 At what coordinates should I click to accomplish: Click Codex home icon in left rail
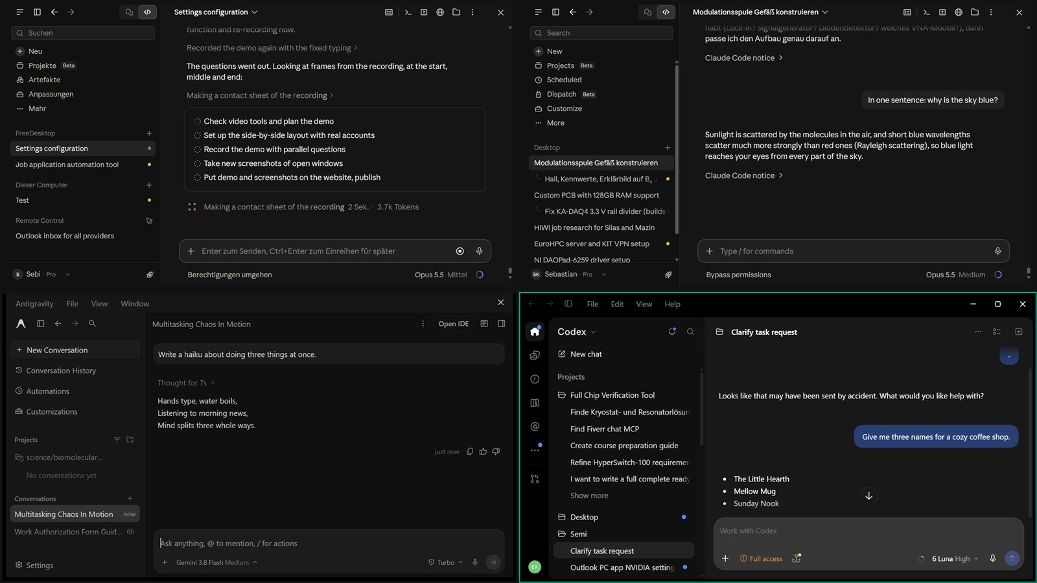pyautogui.click(x=535, y=332)
